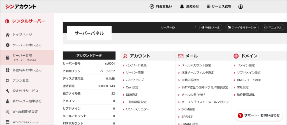Open サポート・お問い合わせ help button
Image resolution: width=287 pixels, height=125 pixels.
(259, 115)
